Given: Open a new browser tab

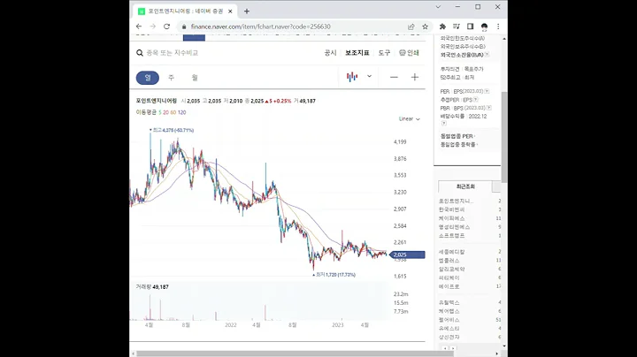Looking at the screenshot, I should pyautogui.click(x=247, y=11).
